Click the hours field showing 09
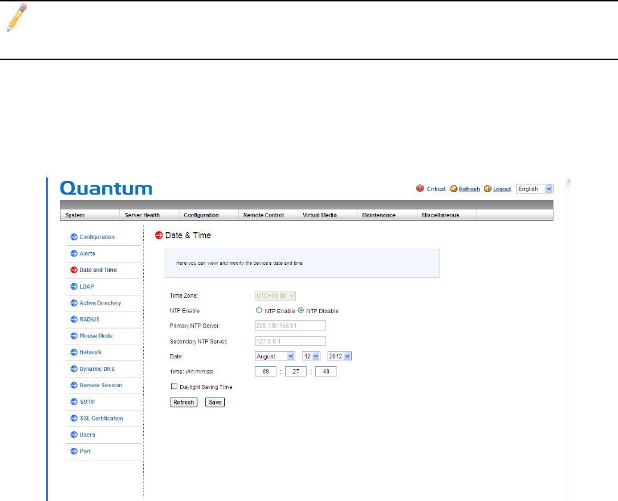Image resolution: width=618 pixels, height=501 pixels. pos(265,371)
